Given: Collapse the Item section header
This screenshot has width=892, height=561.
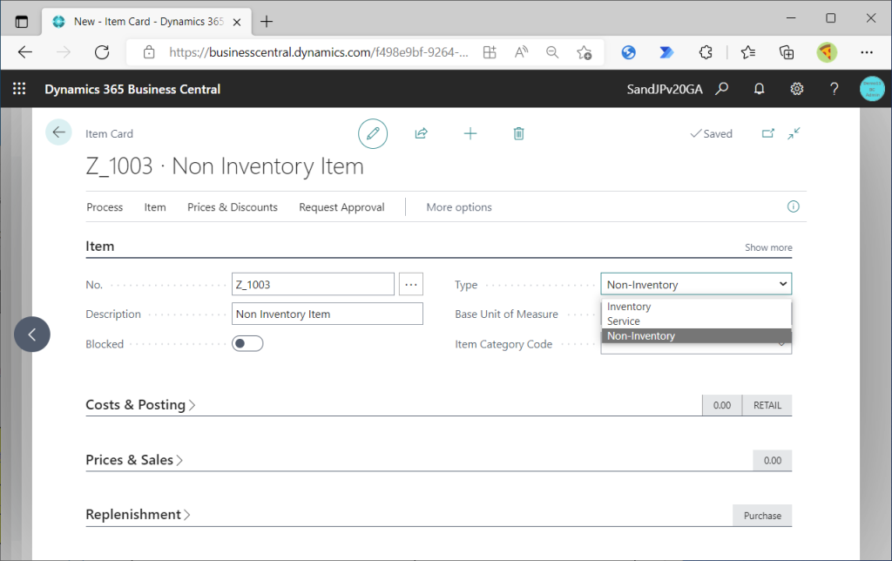Looking at the screenshot, I should pyautogui.click(x=99, y=246).
